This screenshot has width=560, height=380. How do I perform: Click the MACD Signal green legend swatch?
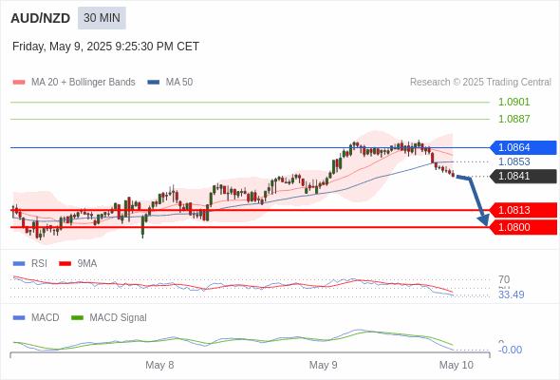(x=77, y=318)
